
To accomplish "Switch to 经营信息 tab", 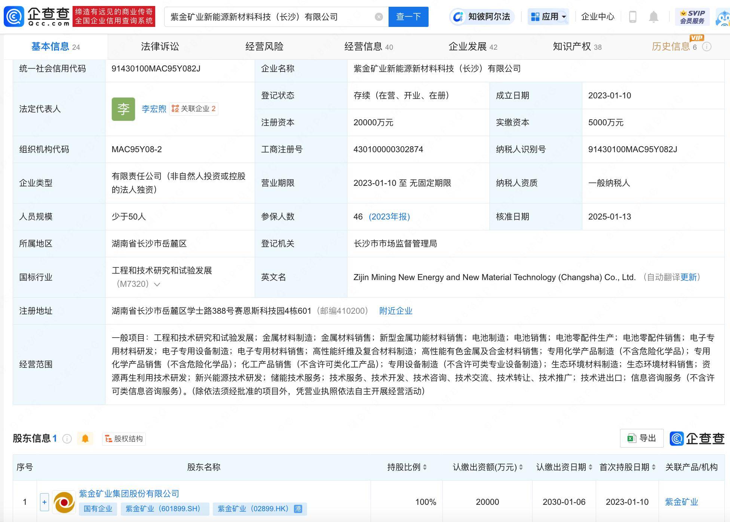I will pyautogui.click(x=368, y=47).
